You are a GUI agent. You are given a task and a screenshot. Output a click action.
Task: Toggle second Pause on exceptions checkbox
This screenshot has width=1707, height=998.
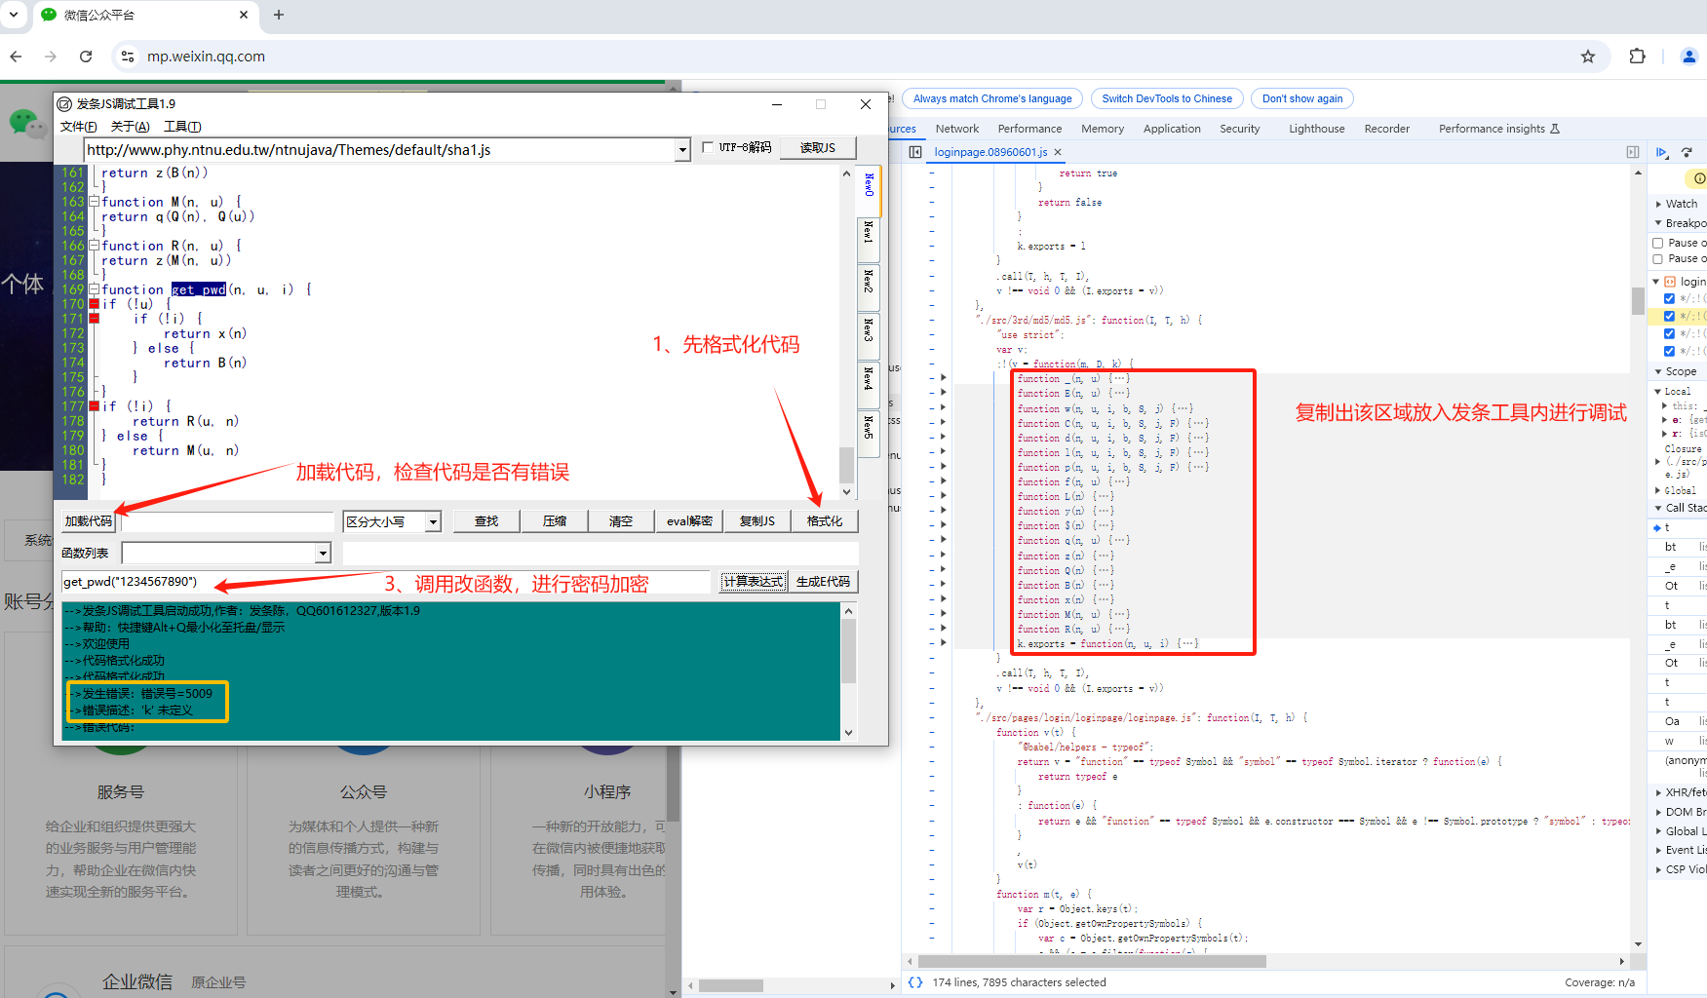coord(1658,259)
